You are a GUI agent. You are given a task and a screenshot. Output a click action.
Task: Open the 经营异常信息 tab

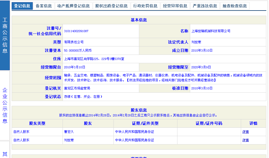click(175, 6)
